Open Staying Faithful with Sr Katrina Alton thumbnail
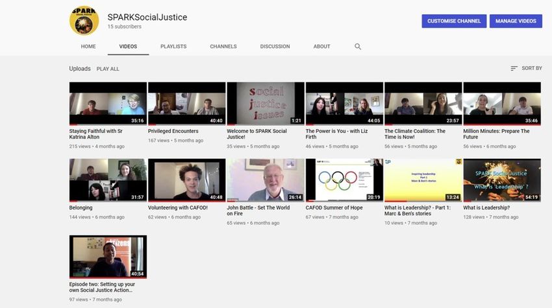 pos(108,104)
